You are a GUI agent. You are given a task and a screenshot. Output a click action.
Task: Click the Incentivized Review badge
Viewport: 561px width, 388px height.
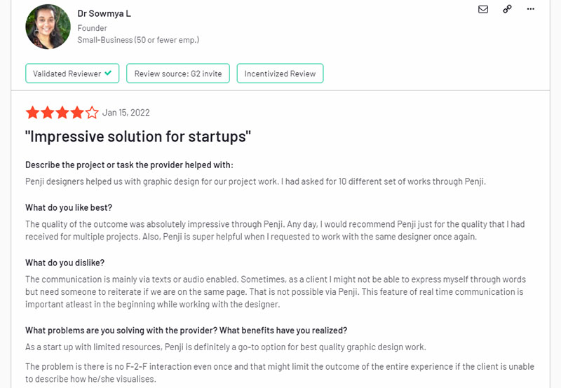tap(280, 74)
